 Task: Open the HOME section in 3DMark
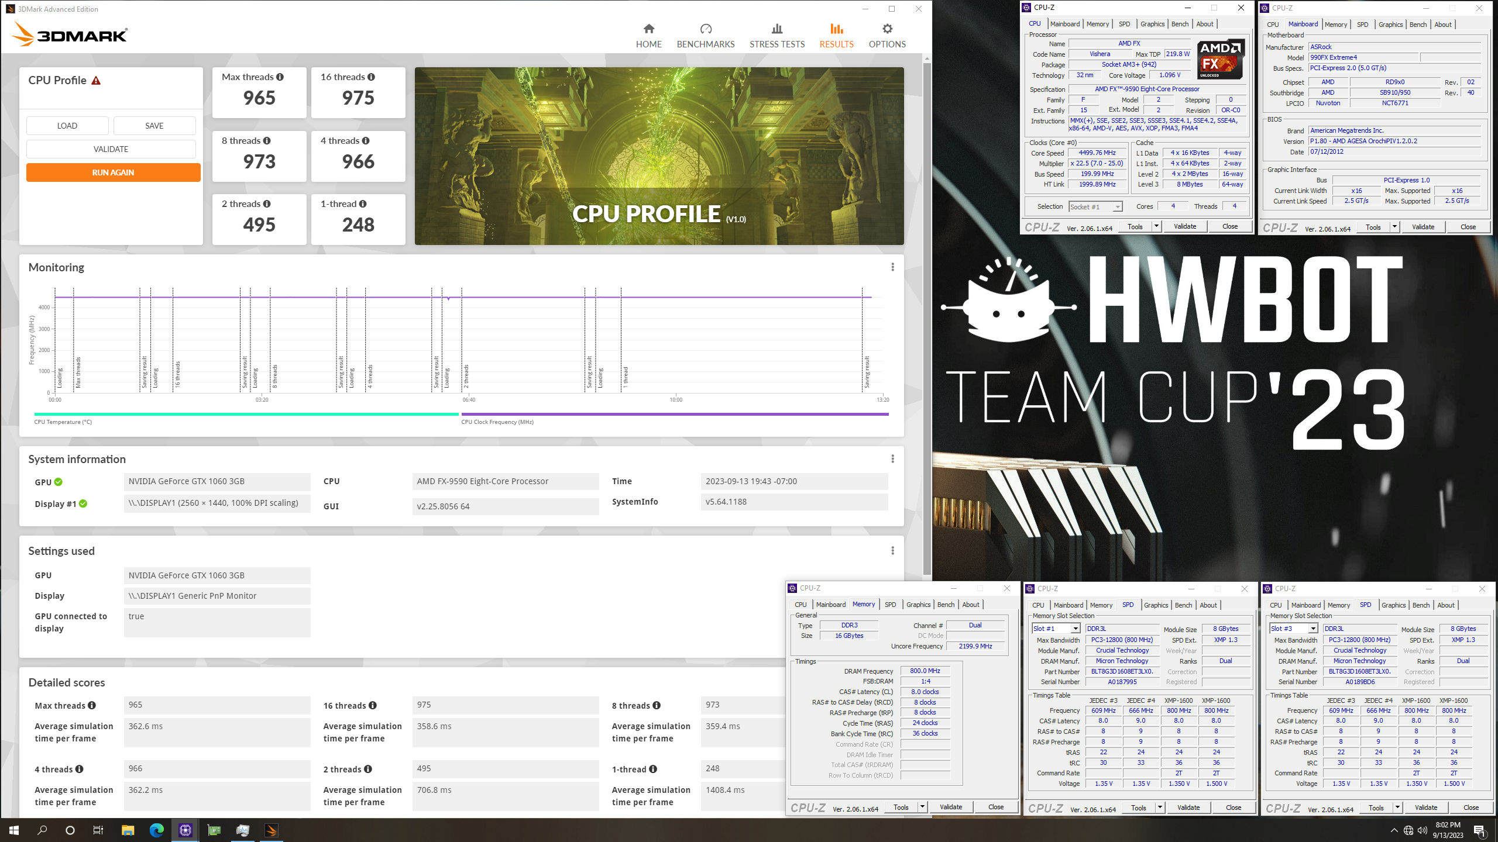click(648, 36)
